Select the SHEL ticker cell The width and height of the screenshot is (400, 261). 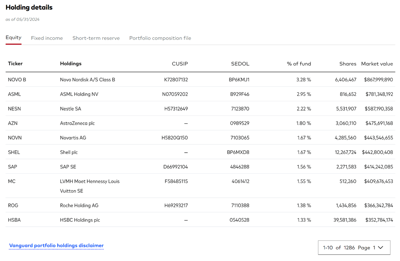pyautogui.click(x=14, y=152)
